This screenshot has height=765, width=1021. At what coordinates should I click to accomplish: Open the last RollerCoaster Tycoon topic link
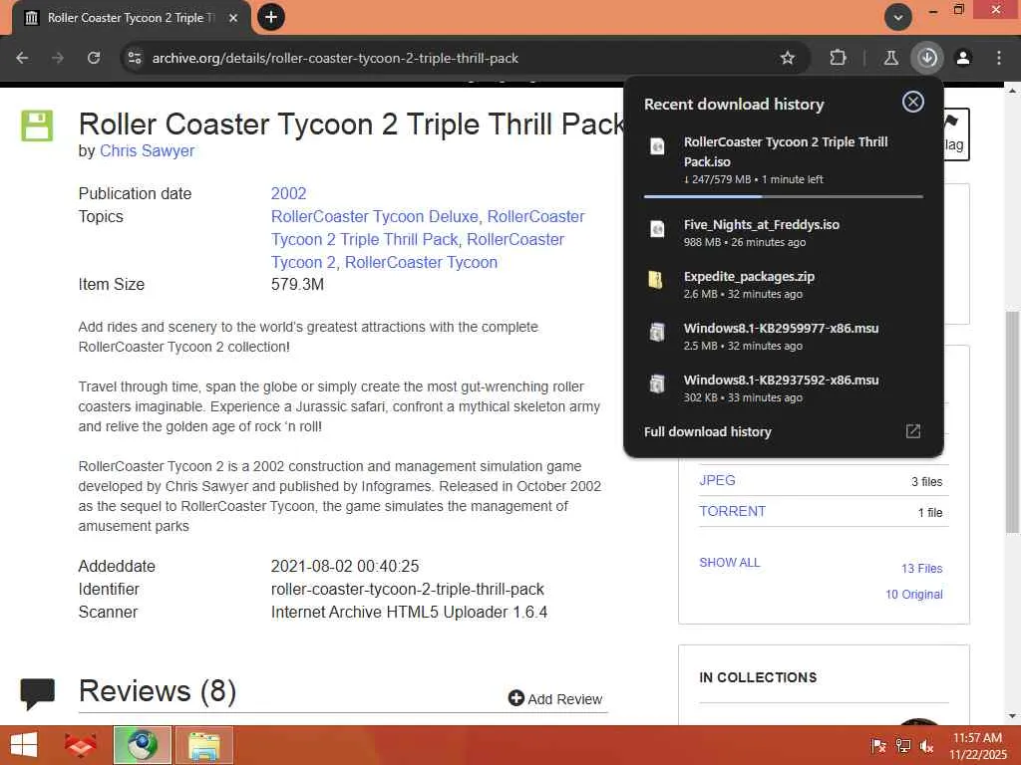[421, 262]
